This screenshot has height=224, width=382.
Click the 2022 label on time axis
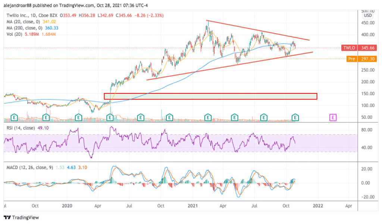click(318, 206)
